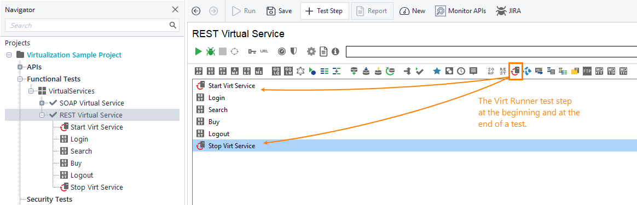Click the document page icon beside gear
Image resolution: width=637 pixels, height=205 pixels.
(323, 51)
